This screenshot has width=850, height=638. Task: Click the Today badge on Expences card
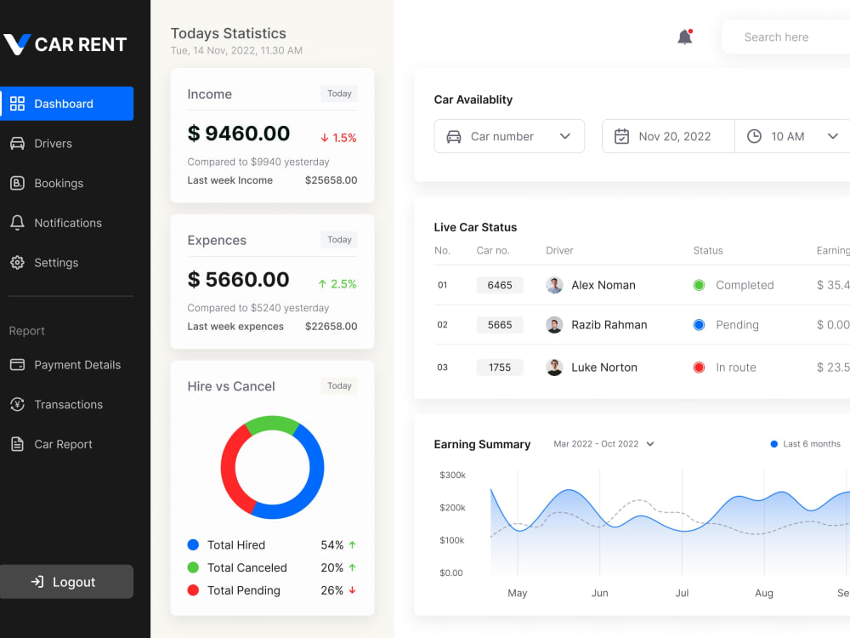coord(339,239)
